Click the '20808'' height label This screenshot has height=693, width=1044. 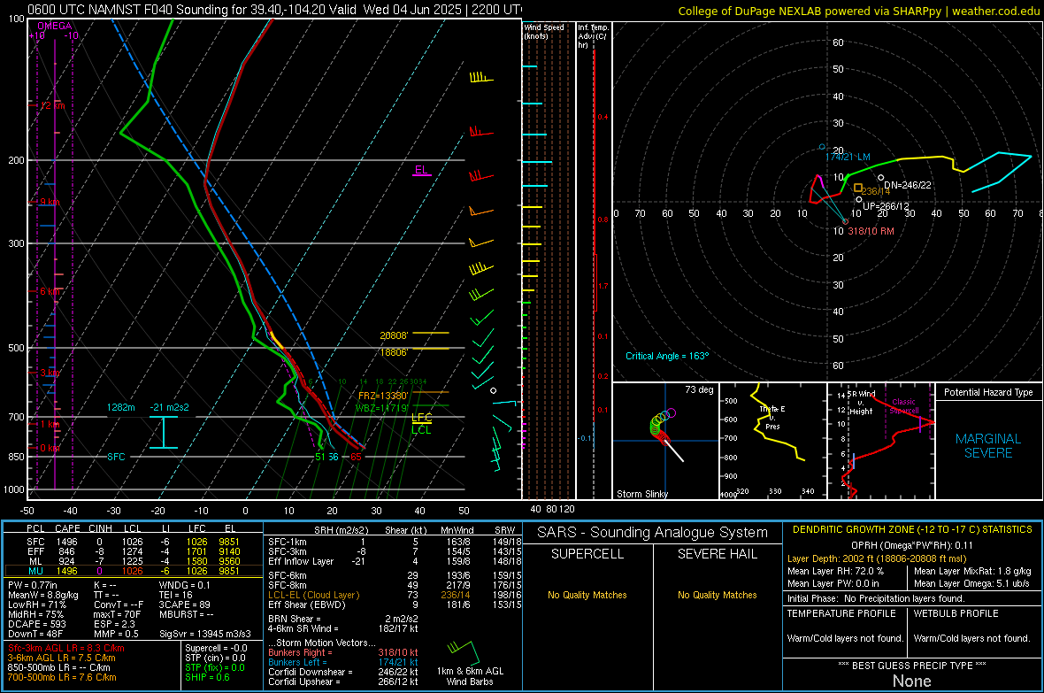click(394, 335)
